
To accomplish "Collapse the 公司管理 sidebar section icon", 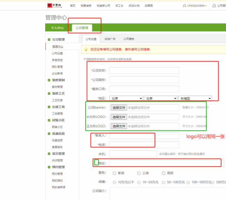I will tap(49, 39).
